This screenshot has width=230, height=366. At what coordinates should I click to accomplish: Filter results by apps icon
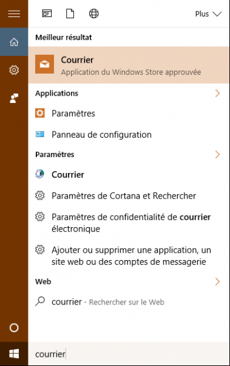click(x=47, y=13)
